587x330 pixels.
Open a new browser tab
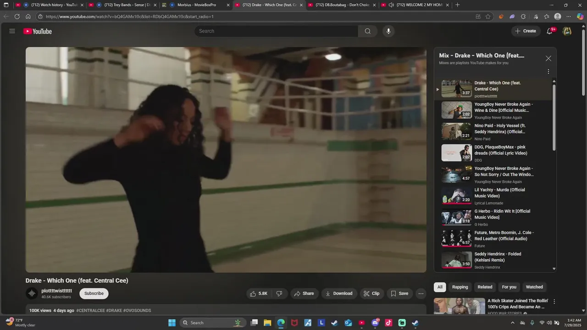tap(457, 5)
